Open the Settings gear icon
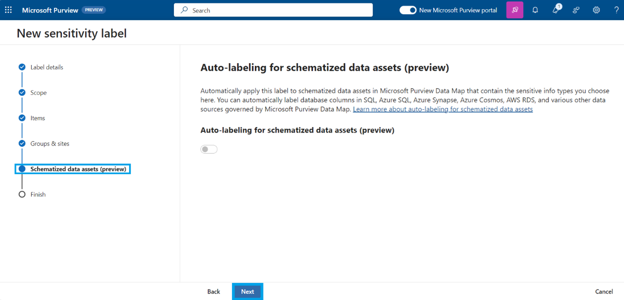This screenshot has height=300, width=624. point(596,10)
